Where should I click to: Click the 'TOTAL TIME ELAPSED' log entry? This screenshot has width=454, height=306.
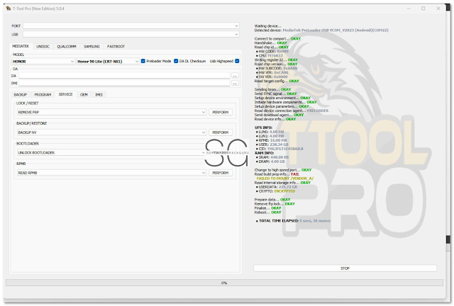click(293, 221)
